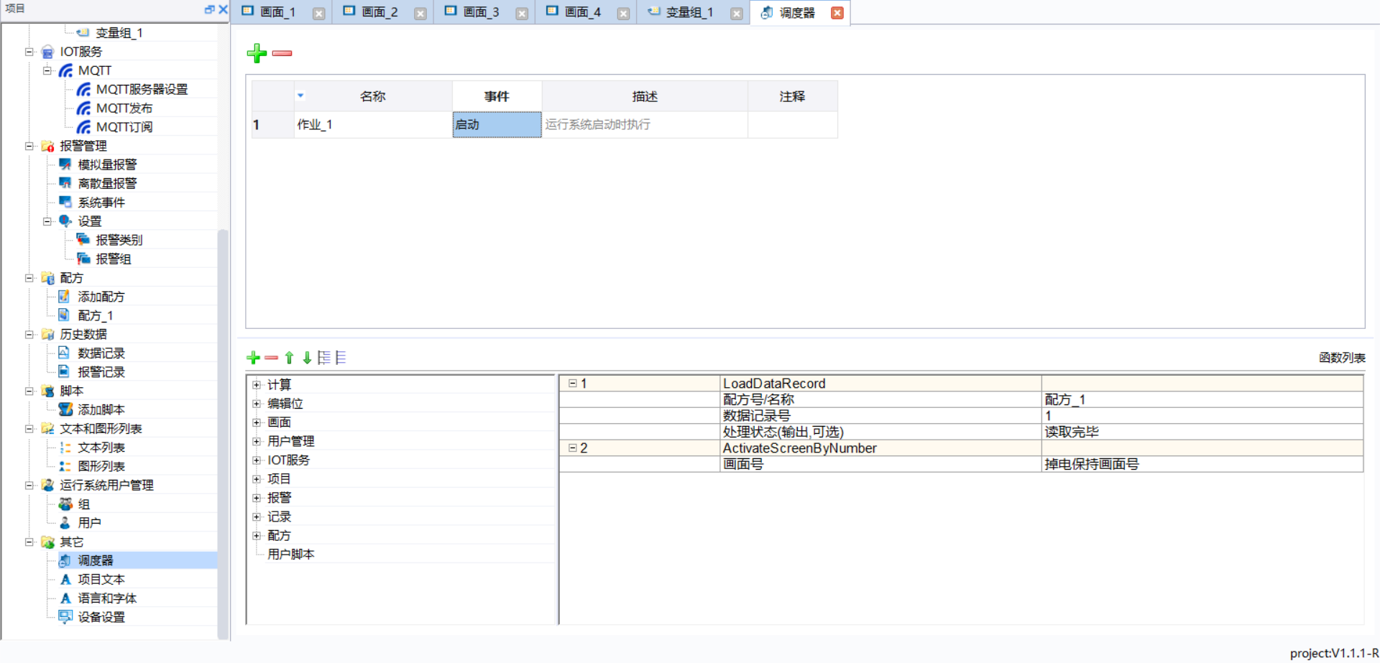This screenshot has width=1380, height=663.
Task: Select 用户脚本 in function tree
Action: pos(290,554)
